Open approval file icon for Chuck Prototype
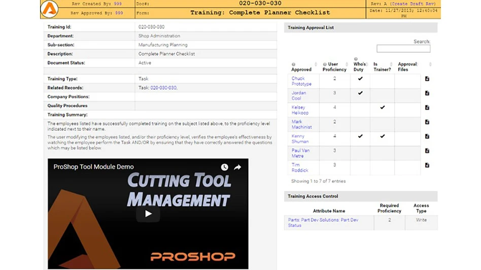Viewport: 481px width, 270px height. [427, 79]
